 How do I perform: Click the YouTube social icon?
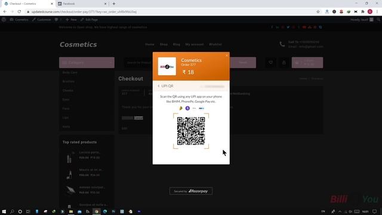(304, 27)
